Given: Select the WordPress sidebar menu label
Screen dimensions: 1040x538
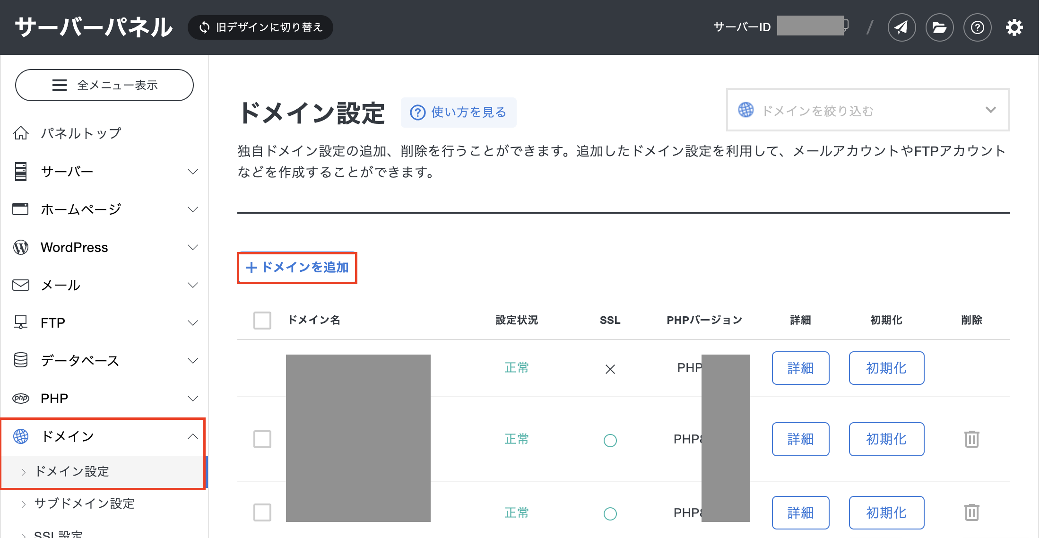Looking at the screenshot, I should click(74, 247).
